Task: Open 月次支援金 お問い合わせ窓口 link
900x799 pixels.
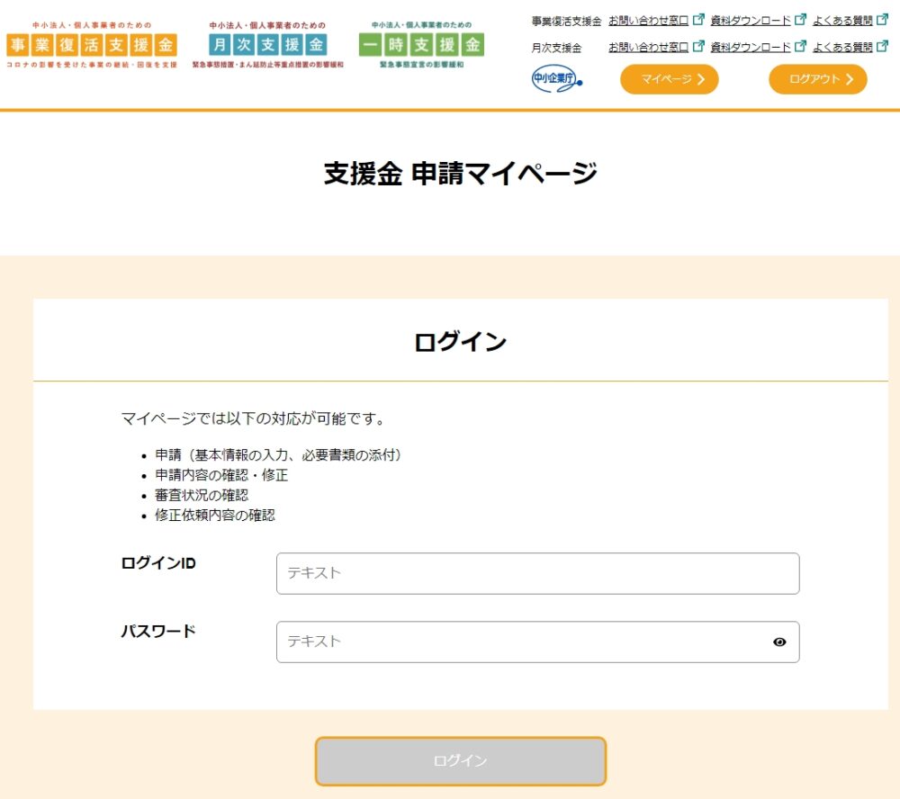Action: pyautogui.click(x=648, y=47)
